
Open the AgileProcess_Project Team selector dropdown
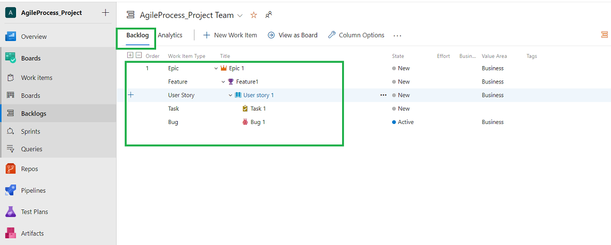(240, 16)
